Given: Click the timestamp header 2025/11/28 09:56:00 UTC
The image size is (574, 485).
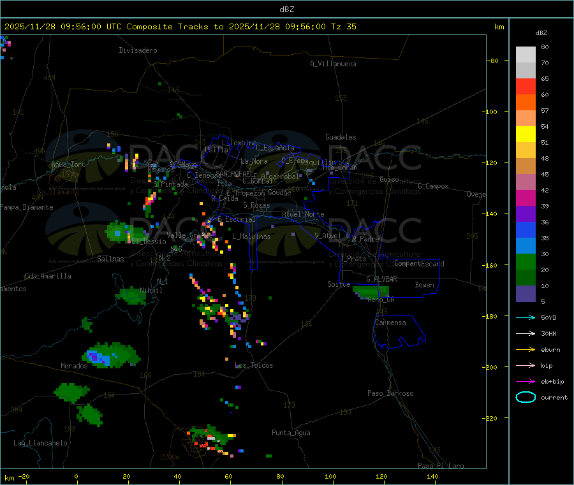Looking at the screenshot, I should (63, 27).
